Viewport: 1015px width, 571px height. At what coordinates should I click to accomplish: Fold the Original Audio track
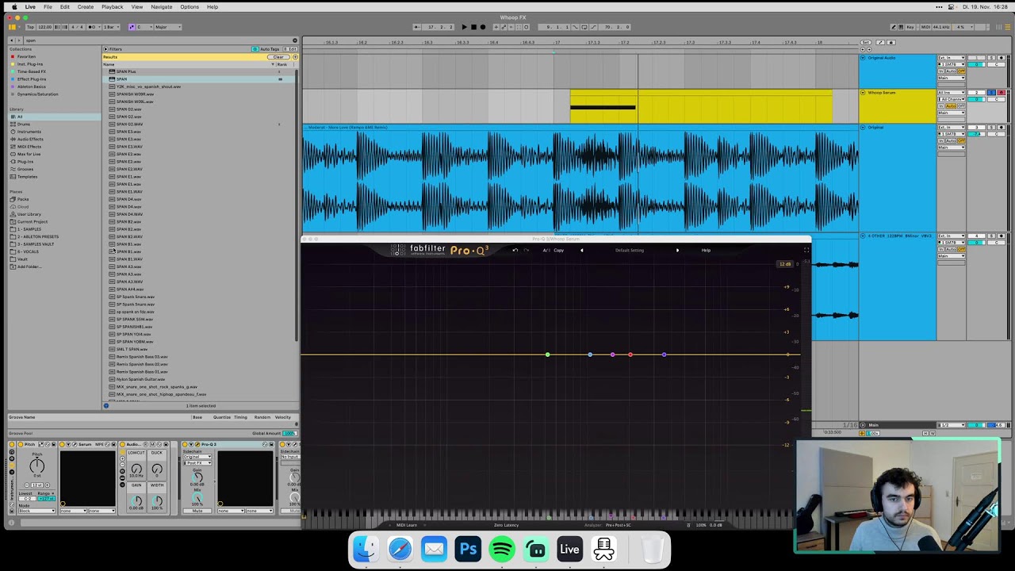tap(863, 58)
